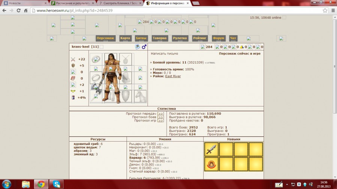Image resolution: width=337 pixels, height=189 pixels.
Task: Click the horse mount slot
Action: pos(140,96)
